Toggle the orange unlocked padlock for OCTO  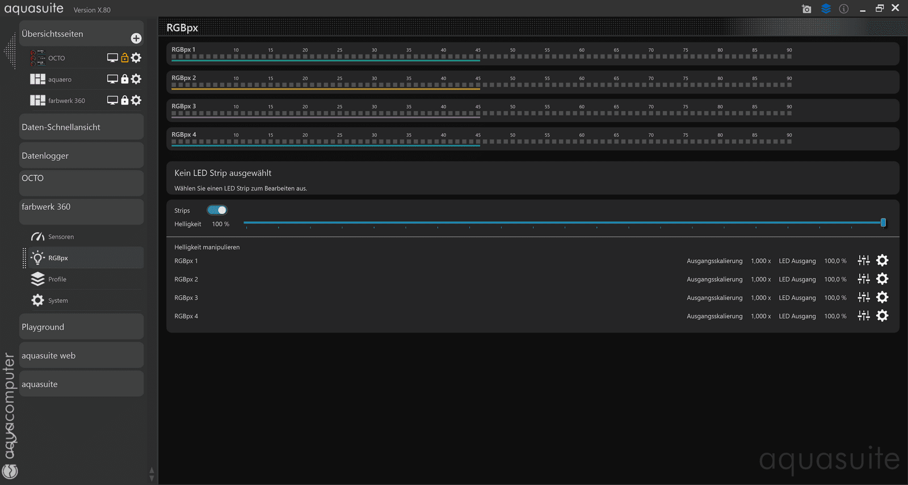pos(125,57)
